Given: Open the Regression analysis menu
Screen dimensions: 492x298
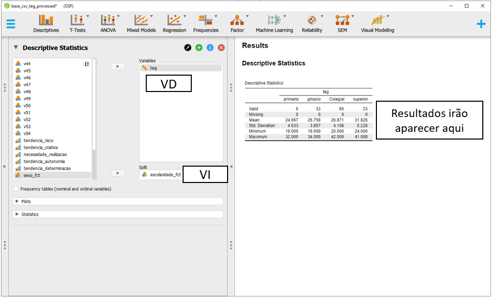Looking at the screenshot, I should point(174,24).
